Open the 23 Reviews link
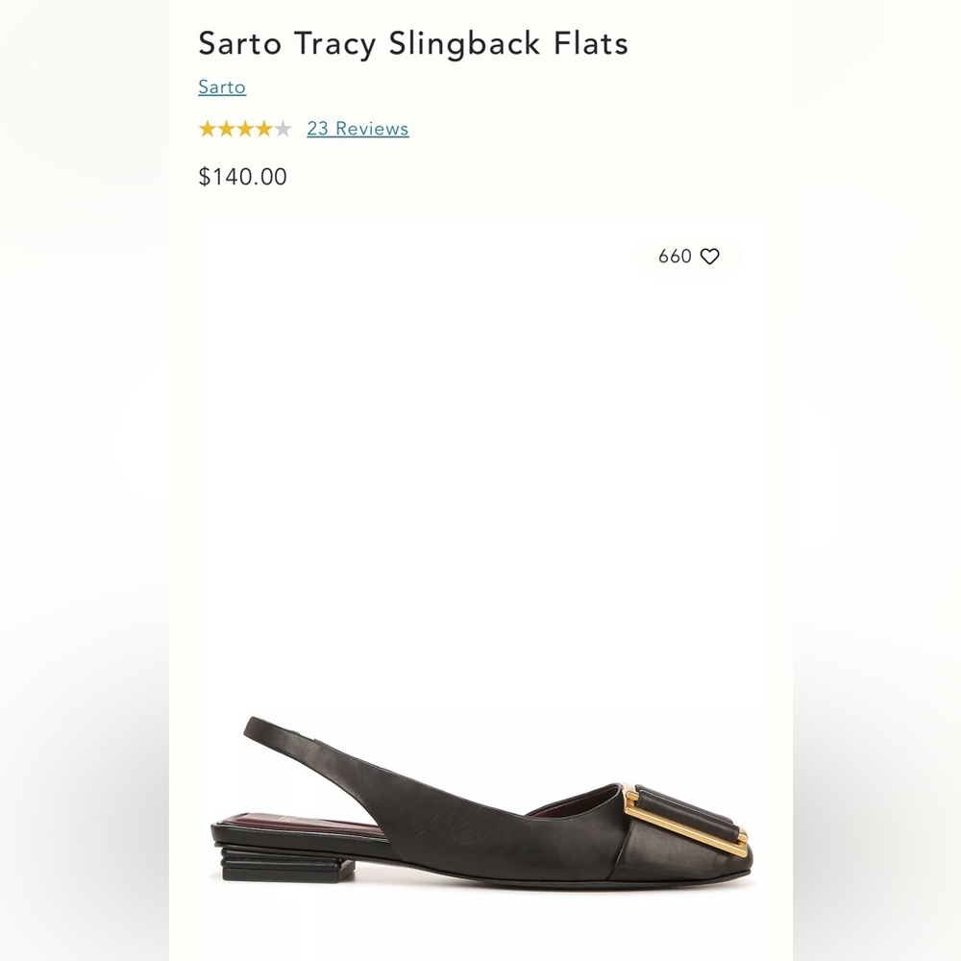 pyautogui.click(x=357, y=128)
